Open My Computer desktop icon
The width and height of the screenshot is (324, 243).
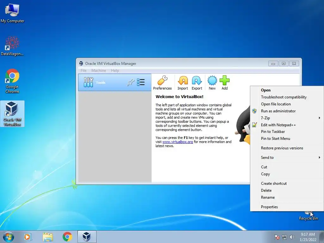point(12,13)
